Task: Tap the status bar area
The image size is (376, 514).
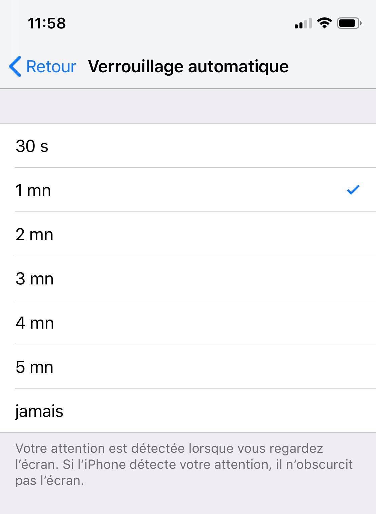Action: coord(188,22)
